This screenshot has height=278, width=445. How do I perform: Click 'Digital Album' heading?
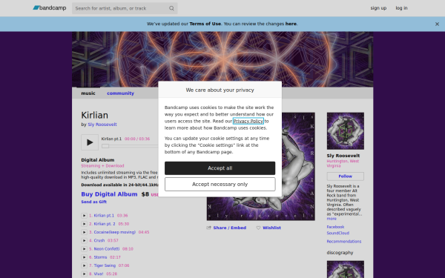pyautogui.click(x=98, y=160)
